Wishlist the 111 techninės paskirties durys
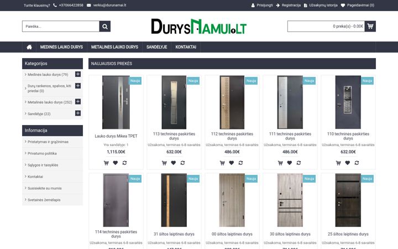The height and width of the screenshot is (249, 398). coord(289,163)
